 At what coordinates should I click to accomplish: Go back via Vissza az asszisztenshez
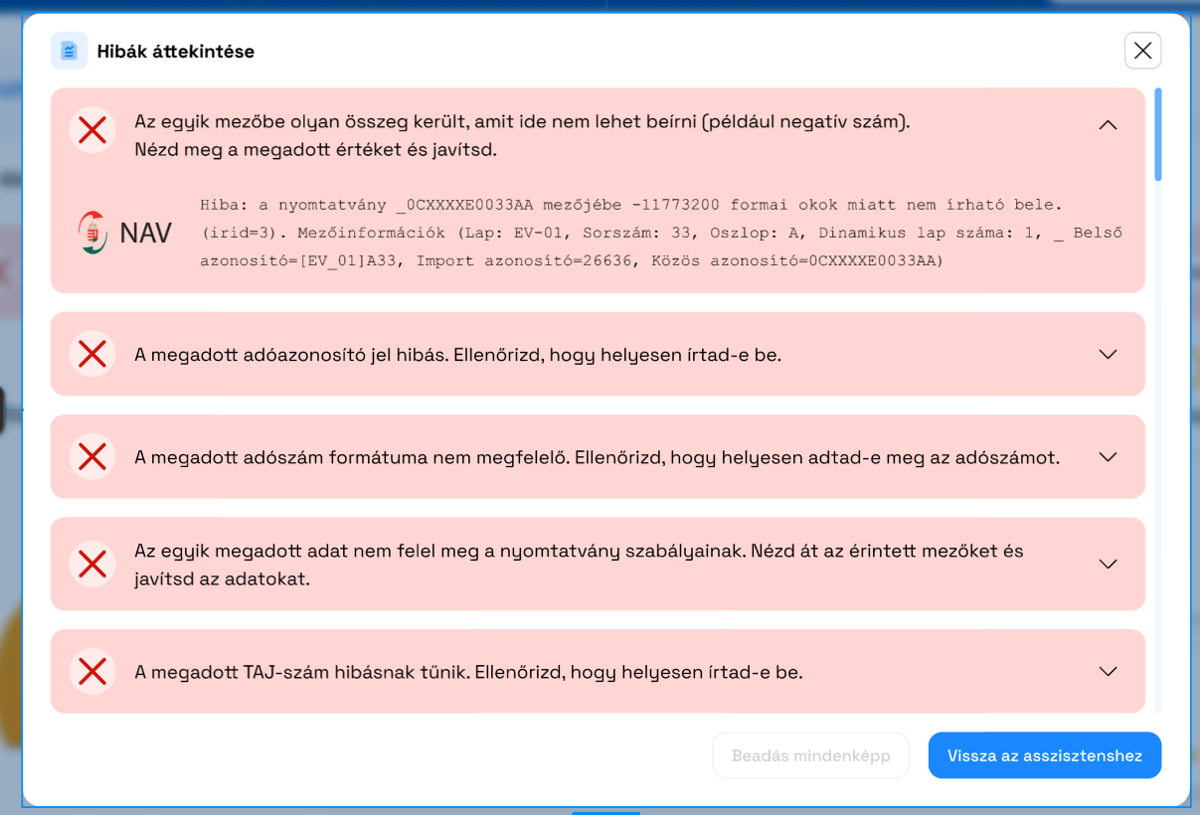[x=1045, y=755]
